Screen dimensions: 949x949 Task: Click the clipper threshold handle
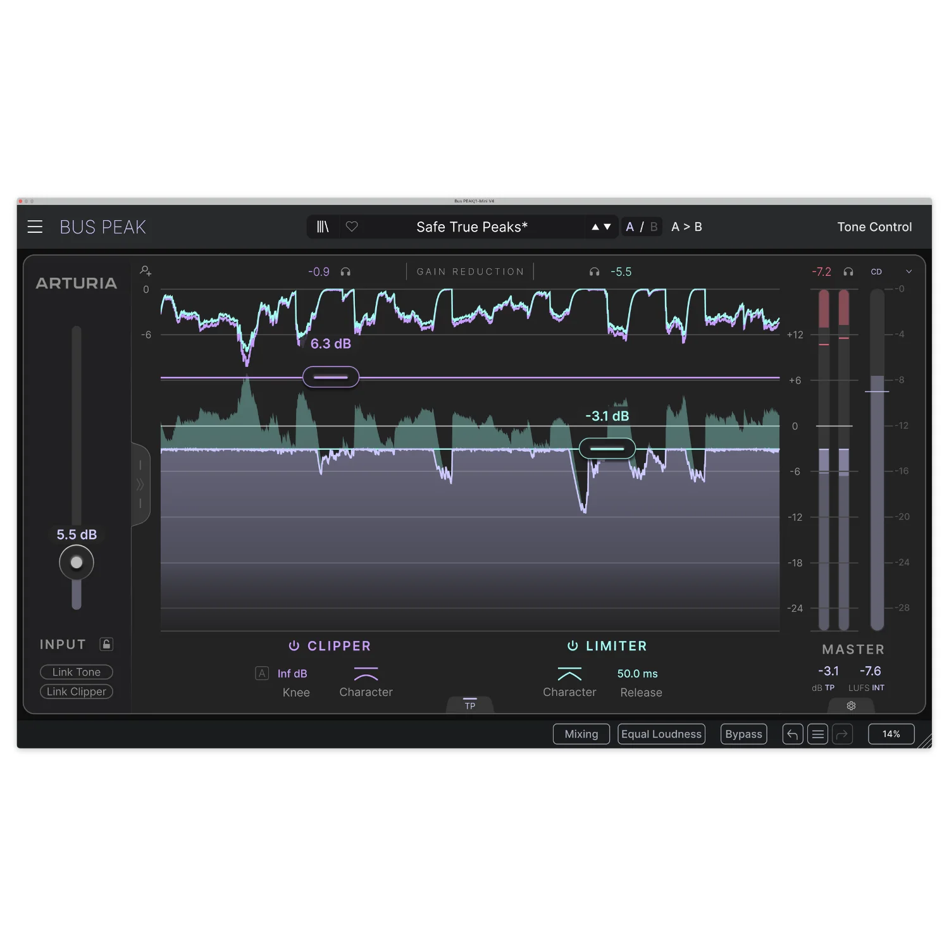tap(331, 377)
